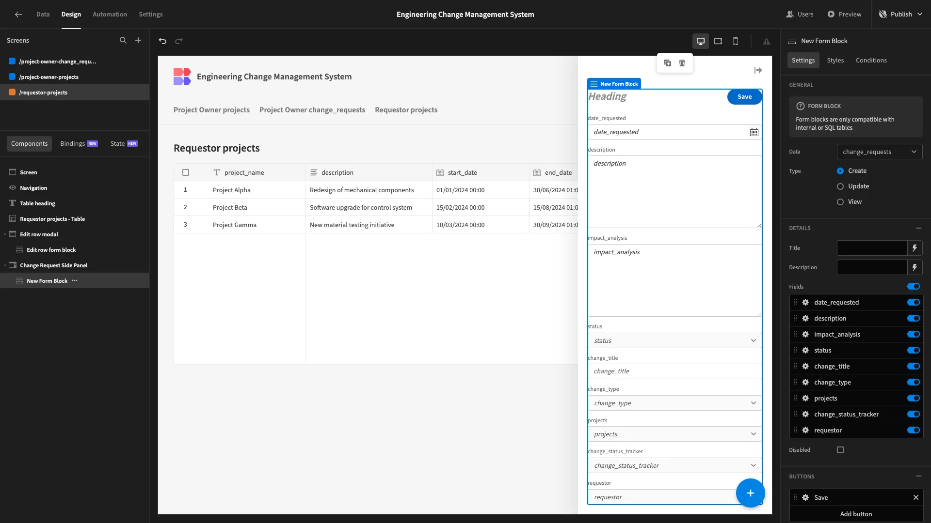Select the View type radio
The width and height of the screenshot is (931, 523).
(x=840, y=202)
